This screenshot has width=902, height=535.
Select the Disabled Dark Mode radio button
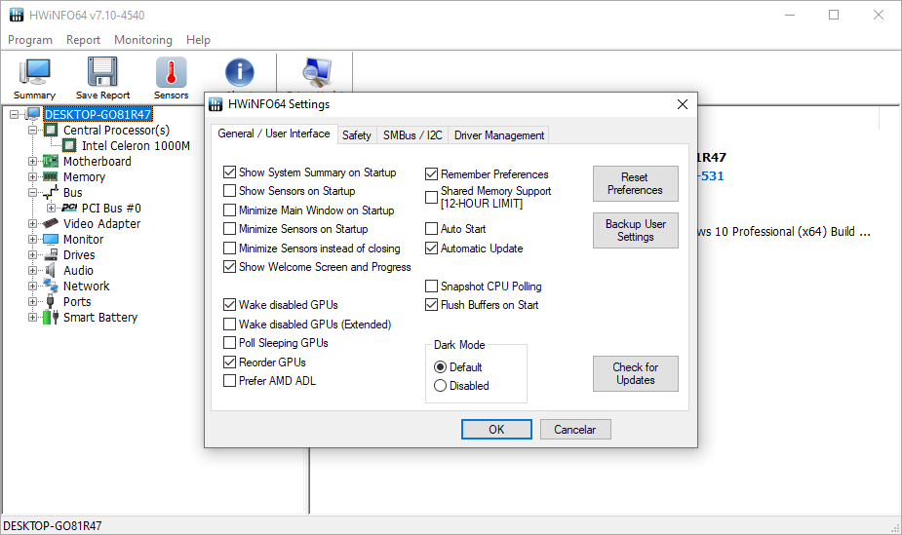click(440, 385)
